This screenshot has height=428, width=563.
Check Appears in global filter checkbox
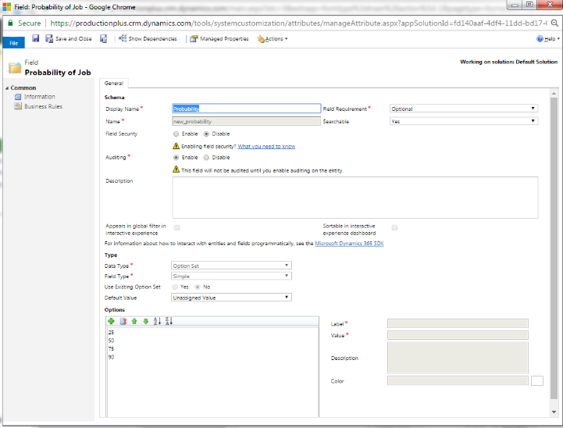(x=177, y=227)
